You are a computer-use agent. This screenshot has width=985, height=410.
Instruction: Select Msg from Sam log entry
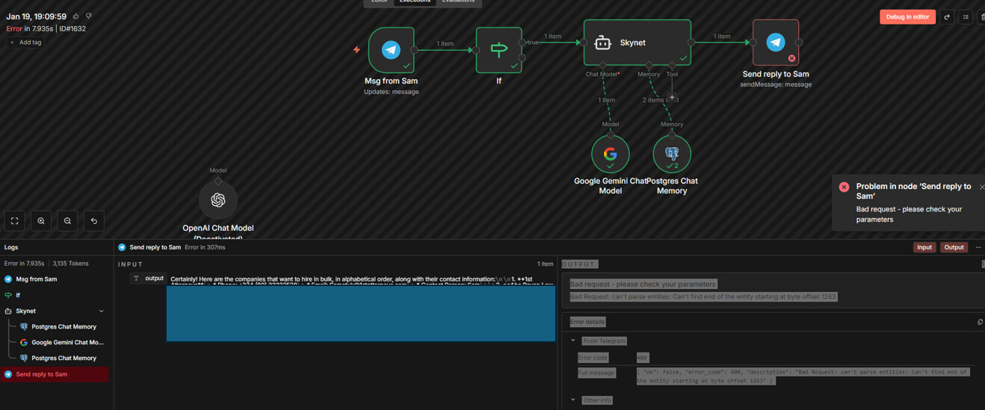[37, 279]
